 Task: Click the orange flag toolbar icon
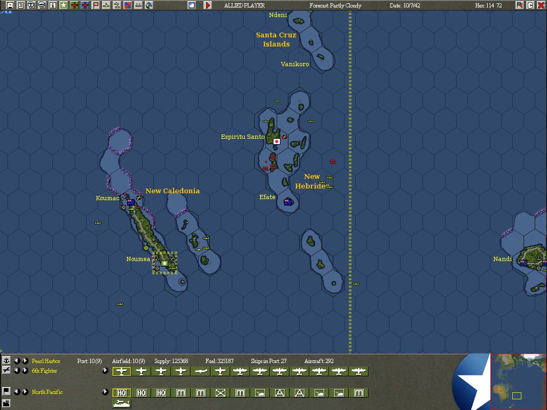coord(96,5)
